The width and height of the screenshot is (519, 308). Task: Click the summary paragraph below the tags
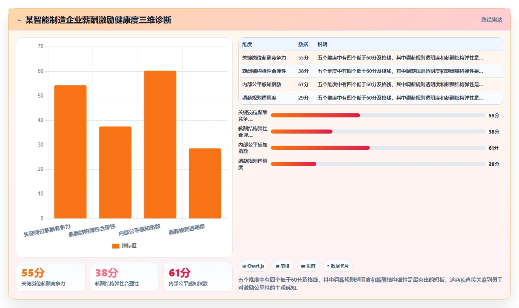point(371,284)
